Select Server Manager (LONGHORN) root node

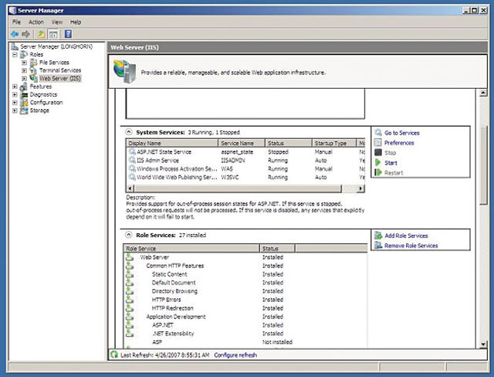pos(56,46)
